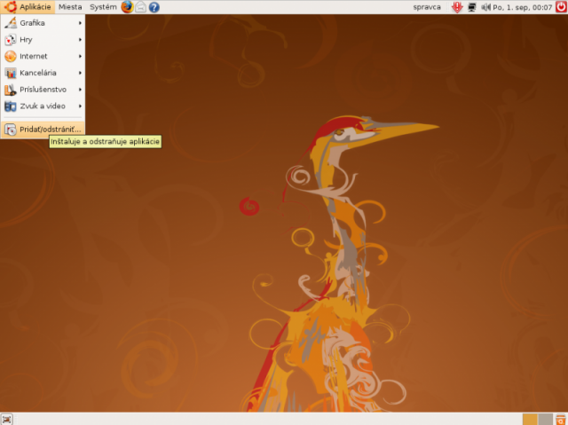Open the trash icon in bottom panel

pyautogui.click(x=561, y=419)
